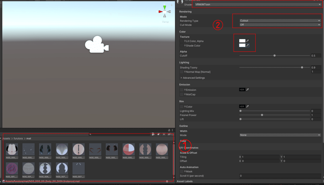Screen dimensions: 324x185
Task: Click the Offset X field
Action: point(261,161)
